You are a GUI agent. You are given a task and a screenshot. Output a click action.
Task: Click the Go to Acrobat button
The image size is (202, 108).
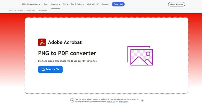[176, 4]
